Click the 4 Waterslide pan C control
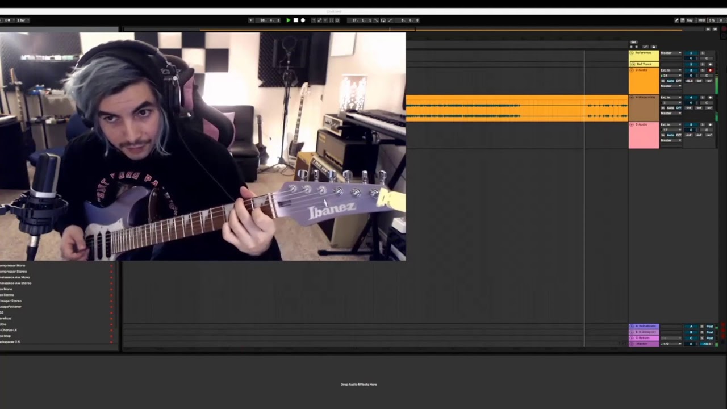 707,103
